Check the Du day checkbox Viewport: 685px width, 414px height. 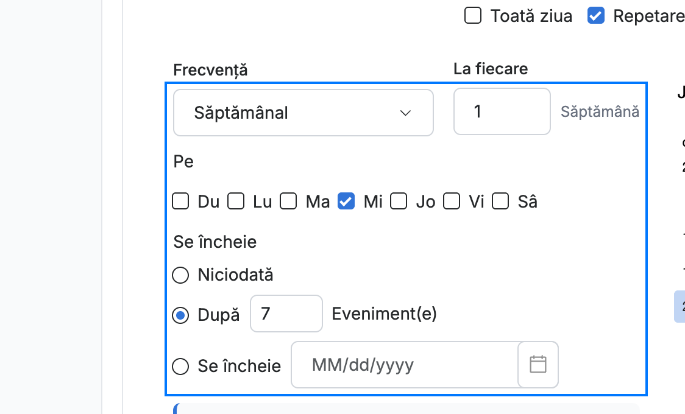(180, 202)
